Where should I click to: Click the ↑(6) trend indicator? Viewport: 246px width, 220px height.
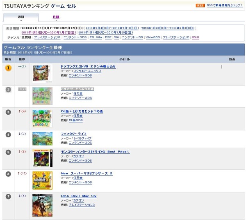[x=22, y=152]
